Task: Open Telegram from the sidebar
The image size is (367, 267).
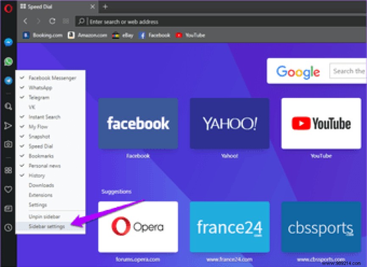Action: [x=8, y=80]
